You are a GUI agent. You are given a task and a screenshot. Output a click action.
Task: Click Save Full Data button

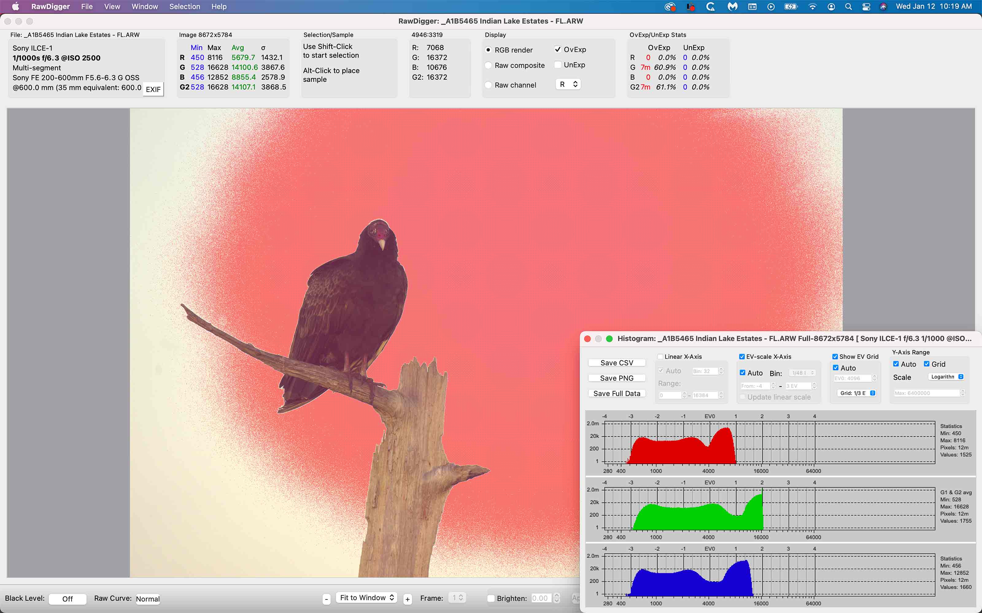pyautogui.click(x=617, y=394)
